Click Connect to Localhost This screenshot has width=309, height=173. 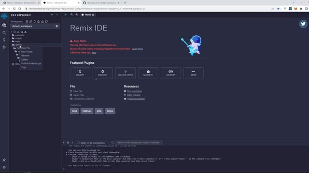point(84,99)
